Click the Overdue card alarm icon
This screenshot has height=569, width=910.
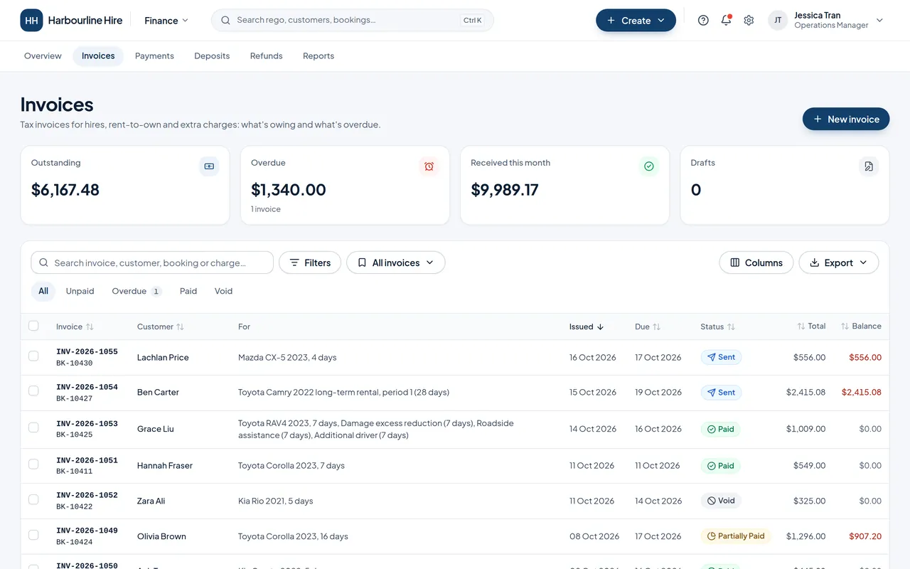tap(429, 166)
